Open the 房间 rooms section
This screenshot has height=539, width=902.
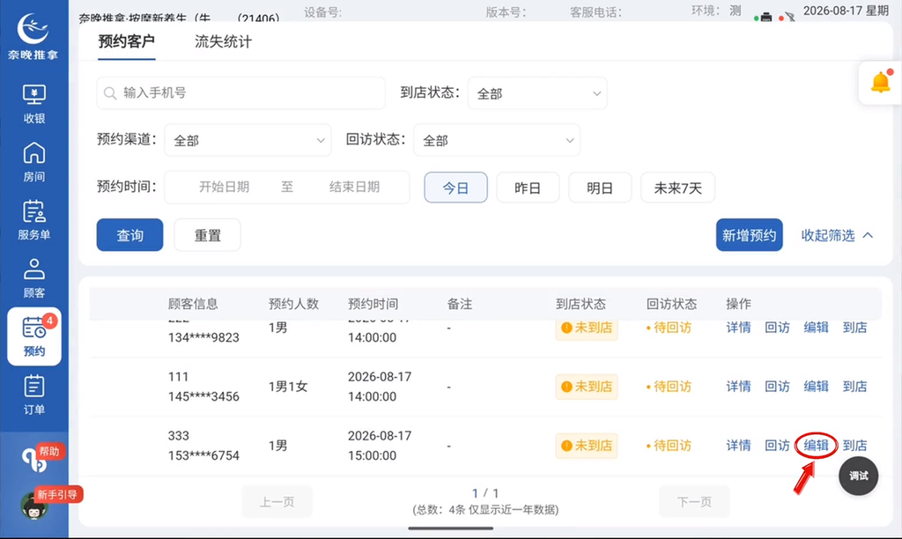point(34,162)
